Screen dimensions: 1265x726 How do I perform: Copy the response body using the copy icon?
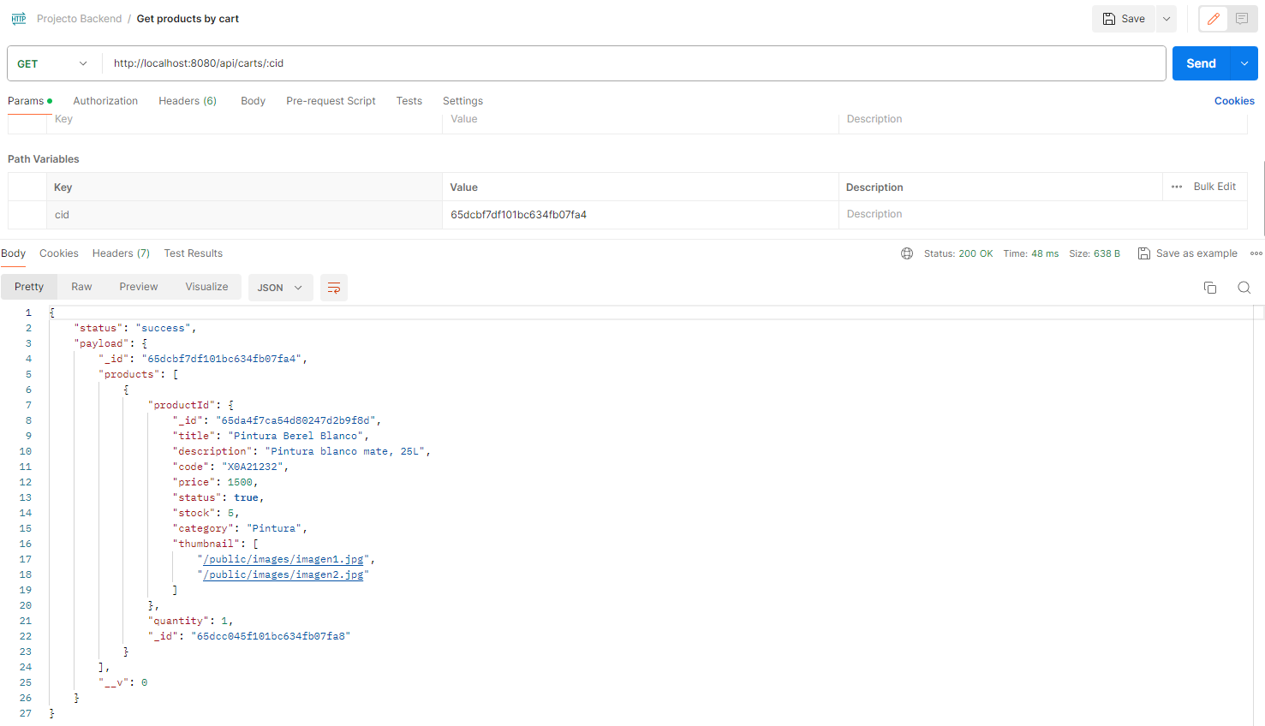(x=1210, y=288)
